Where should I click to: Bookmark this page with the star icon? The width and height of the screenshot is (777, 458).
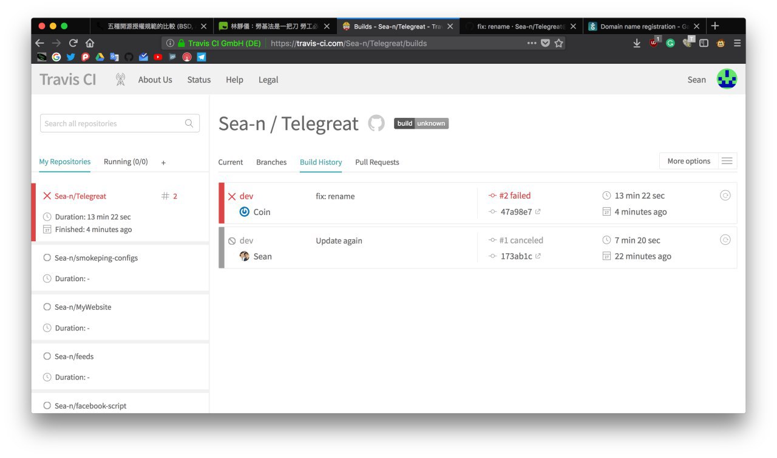coord(558,43)
